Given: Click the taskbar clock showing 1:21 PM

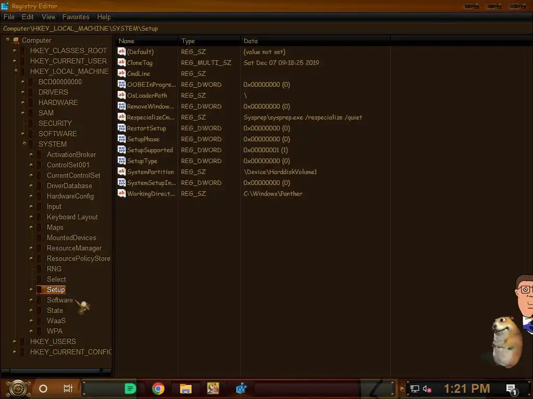Looking at the screenshot, I should (467, 389).
